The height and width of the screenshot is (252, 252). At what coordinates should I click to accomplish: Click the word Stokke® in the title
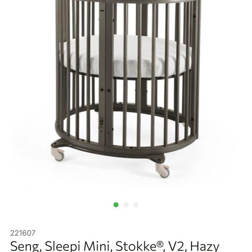pos(140,246)
